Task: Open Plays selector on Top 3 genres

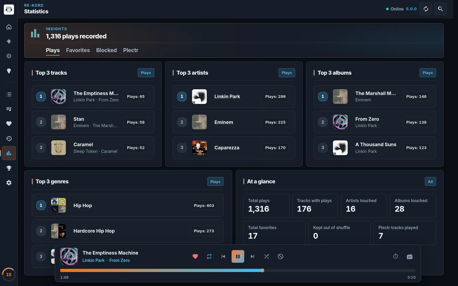Action: coord(215,182)
